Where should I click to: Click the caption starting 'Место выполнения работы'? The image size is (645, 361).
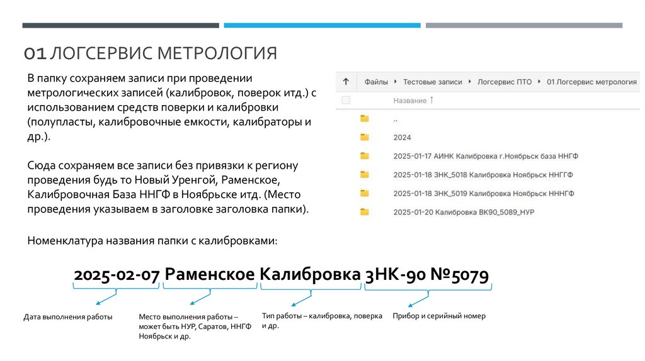(195, 326)
